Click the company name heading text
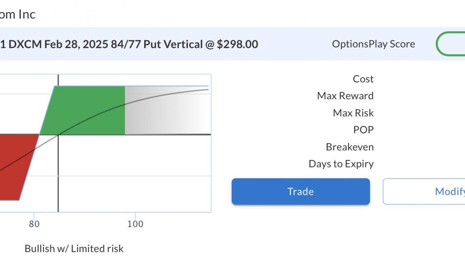465x261 pixels. coord(18,14)
